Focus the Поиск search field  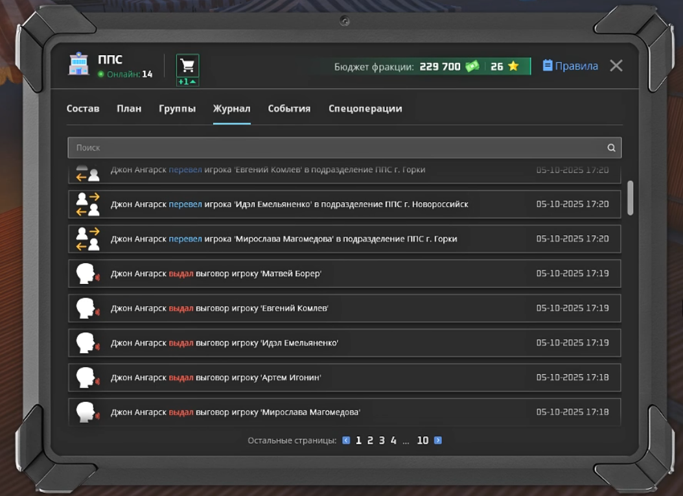[337, 148]
